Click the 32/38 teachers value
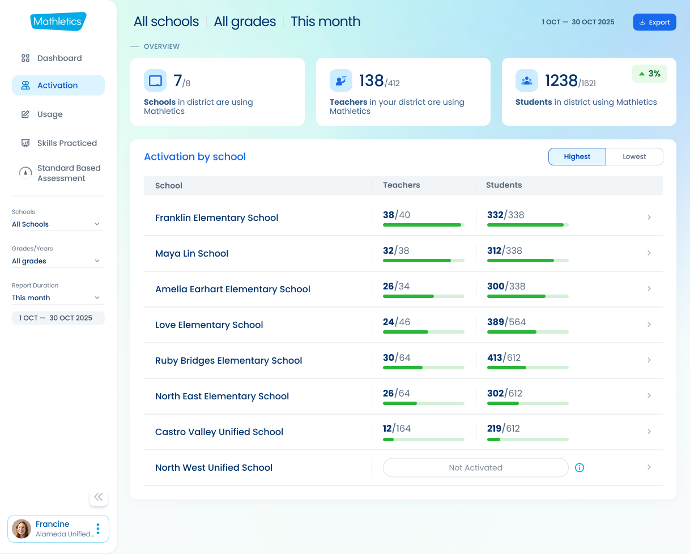This screenshot has width=690, height=554. pyautogui.click(x=396, y=251)
